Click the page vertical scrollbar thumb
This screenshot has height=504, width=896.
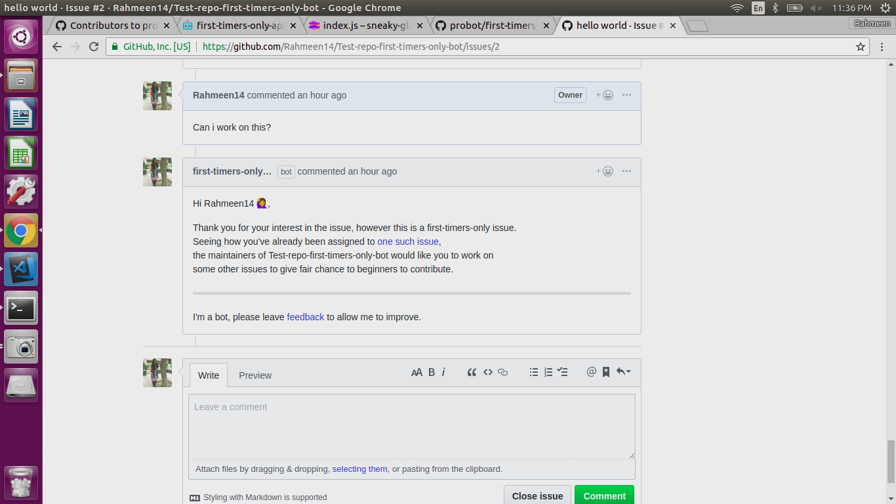point(891,461)
